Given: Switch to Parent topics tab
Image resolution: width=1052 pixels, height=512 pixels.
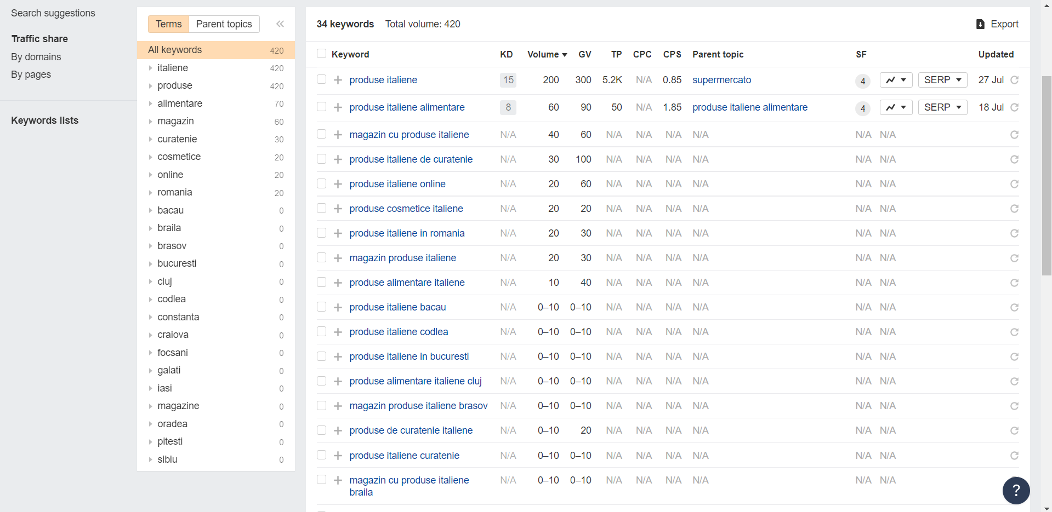Looking at the screenshot, I should tap(224, 24).
